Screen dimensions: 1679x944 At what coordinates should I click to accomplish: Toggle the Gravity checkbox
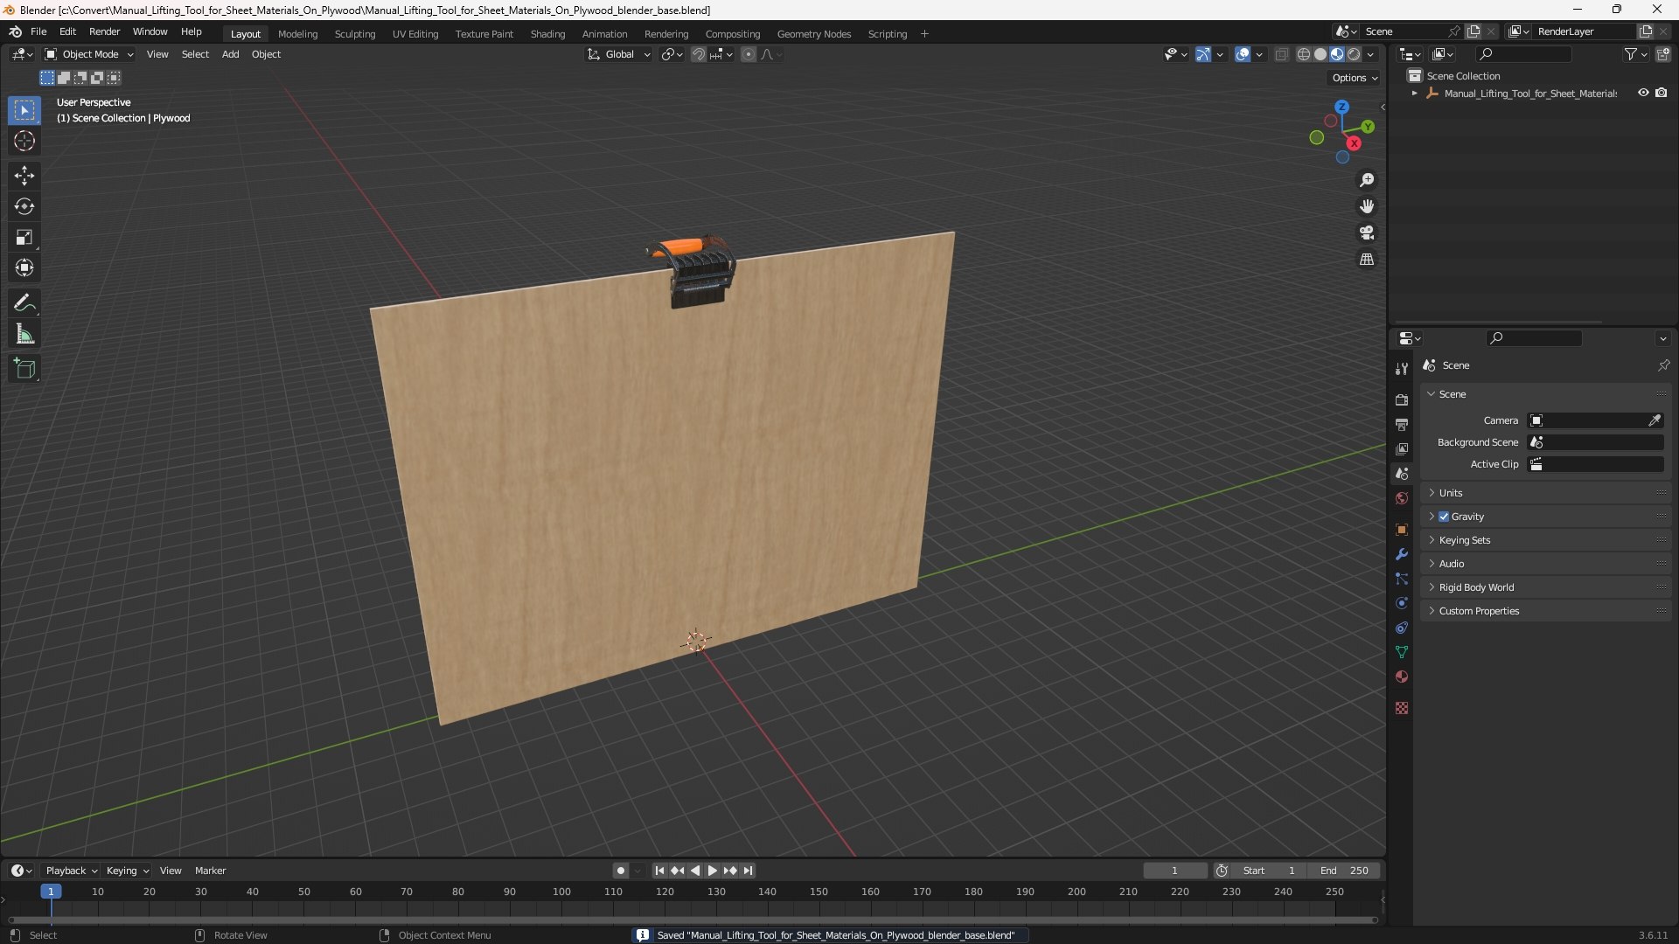[x=1444, y=517]
